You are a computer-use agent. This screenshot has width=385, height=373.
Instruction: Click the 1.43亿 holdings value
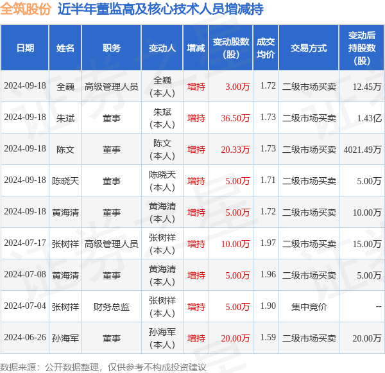(370, 118)
